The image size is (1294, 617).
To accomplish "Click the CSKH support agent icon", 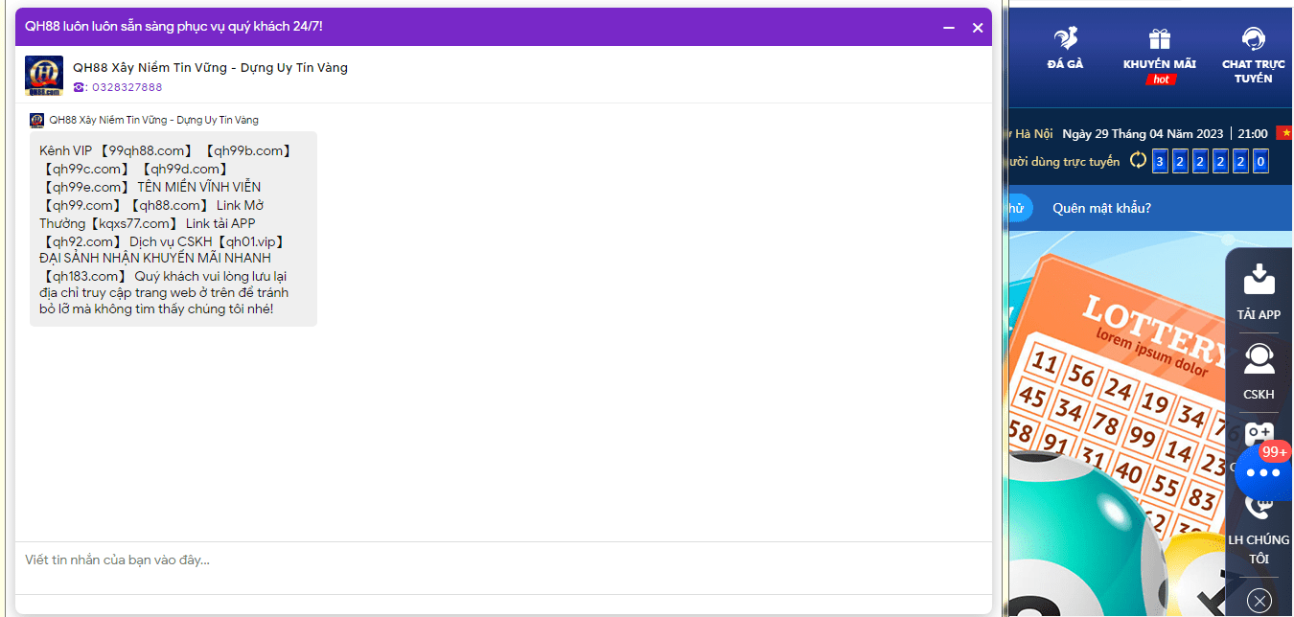I will (x=1259, y=359).
